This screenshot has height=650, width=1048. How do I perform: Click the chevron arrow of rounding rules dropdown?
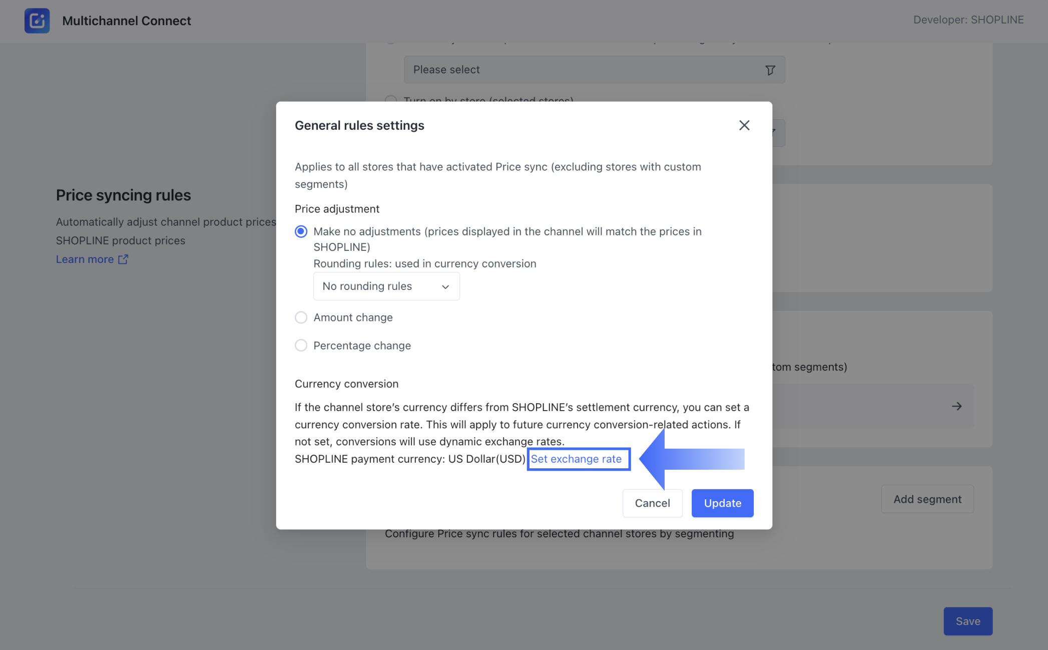(445, 287)
